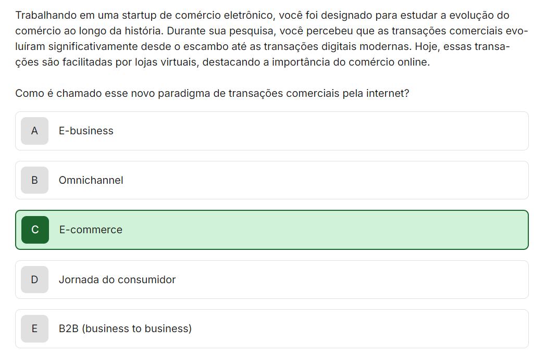Click the dark green C badge
Screen dimensions: 545x354
coord(35,230)
